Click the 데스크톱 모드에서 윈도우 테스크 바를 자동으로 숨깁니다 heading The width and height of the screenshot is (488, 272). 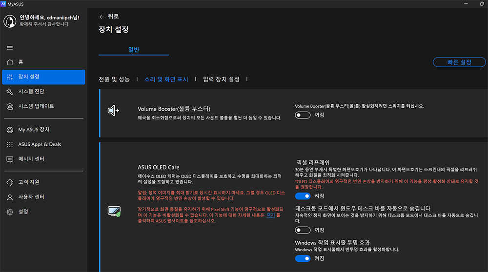point(363,208)
